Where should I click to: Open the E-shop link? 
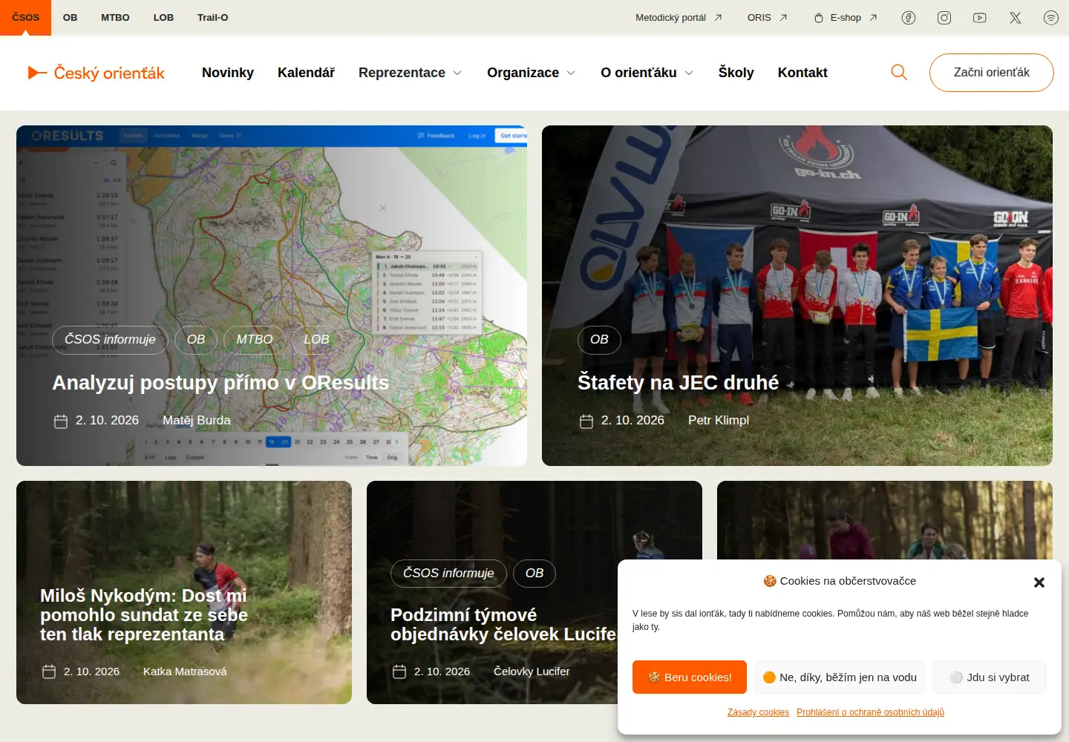(846, 18)
